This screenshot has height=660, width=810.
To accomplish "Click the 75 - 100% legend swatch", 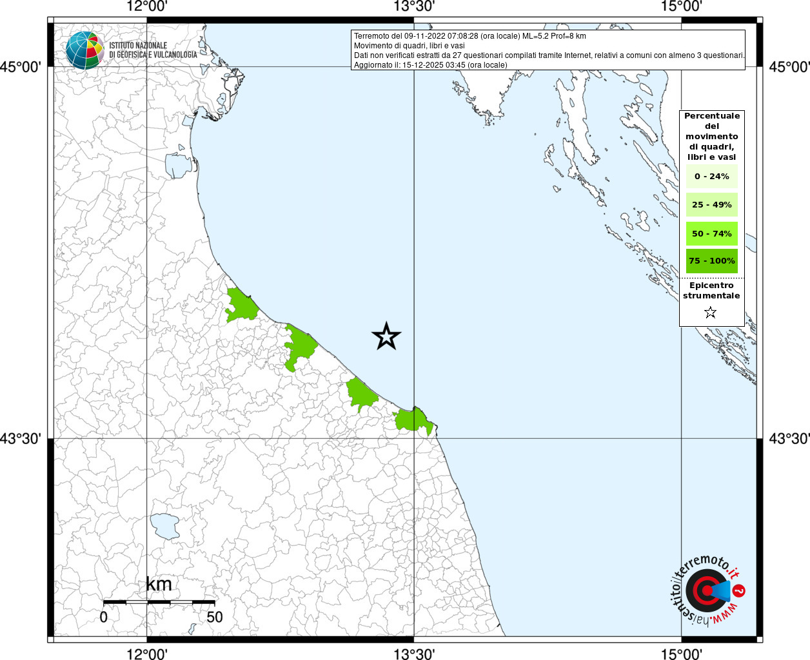I will [711, 261].
